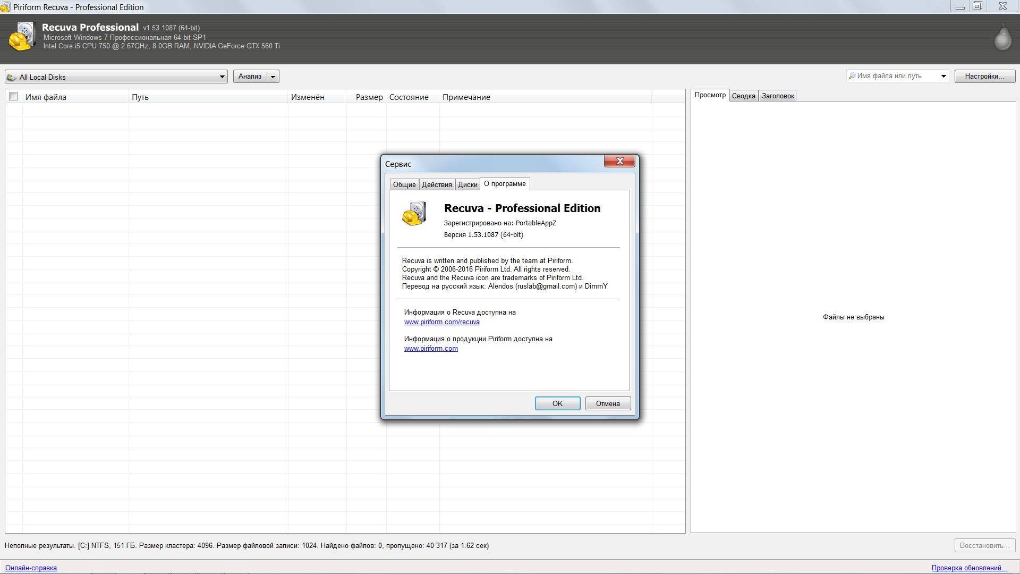Open the Настройки... settings button
1020x574 pixels.
(984, 77)
